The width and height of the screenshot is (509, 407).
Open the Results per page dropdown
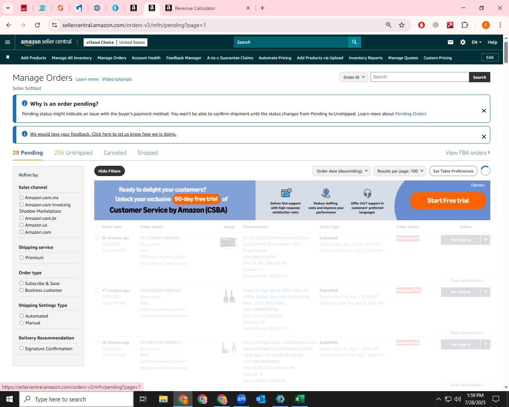[400, 171]
